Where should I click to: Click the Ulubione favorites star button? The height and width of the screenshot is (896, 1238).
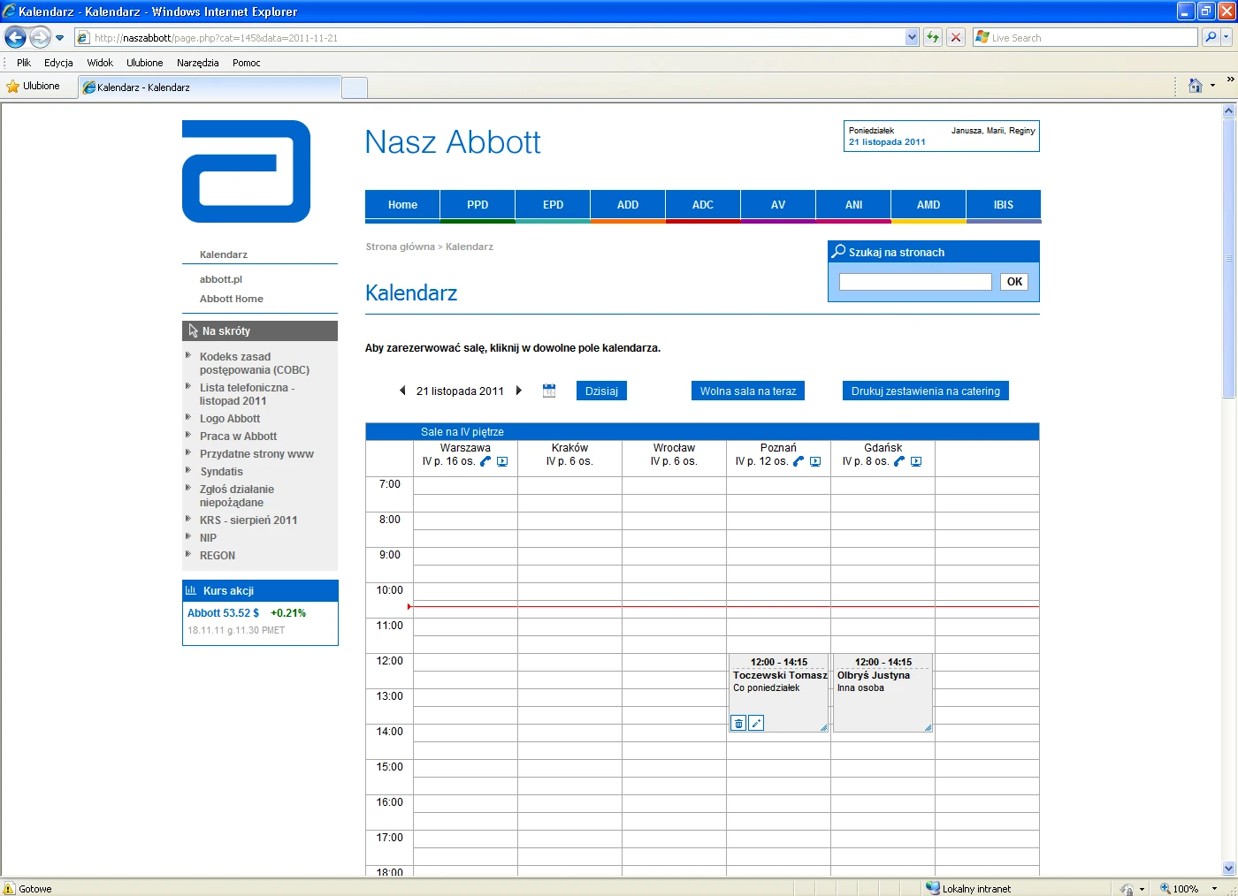[34, 86]
